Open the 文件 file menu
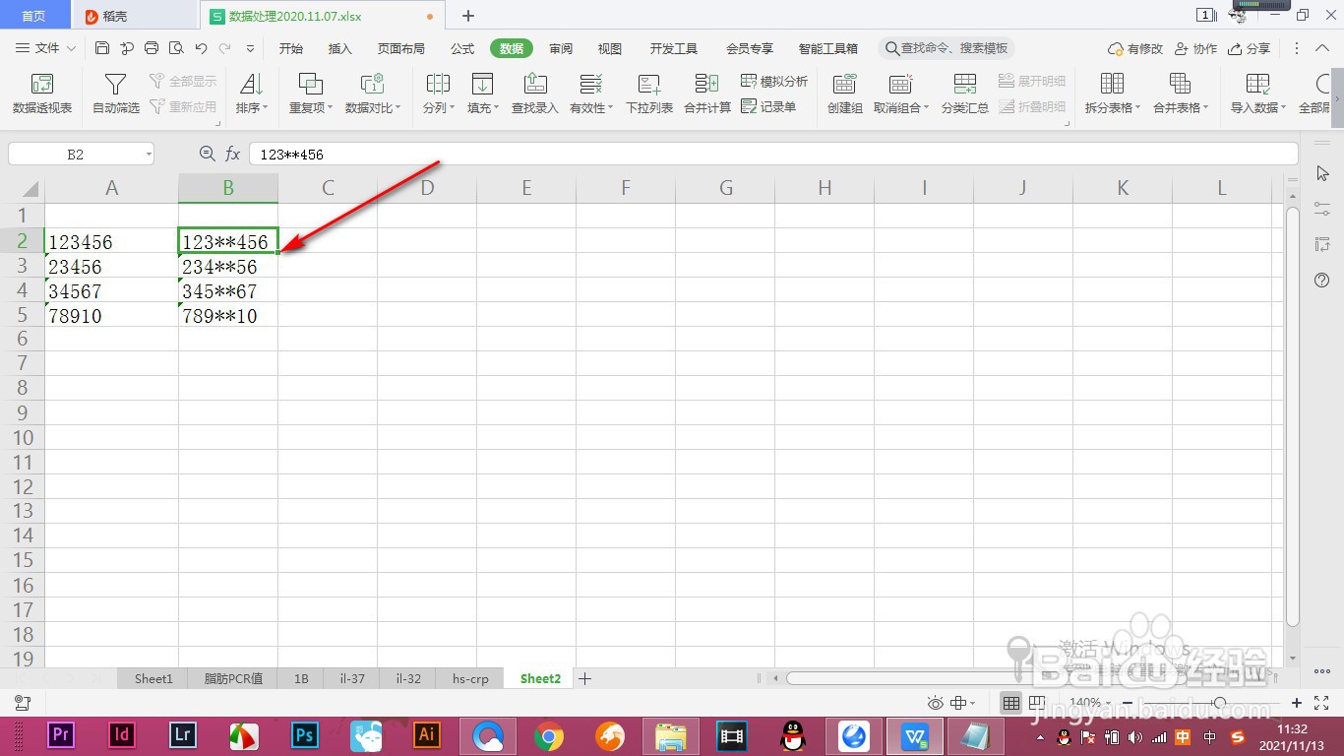 tap(45, 48)
